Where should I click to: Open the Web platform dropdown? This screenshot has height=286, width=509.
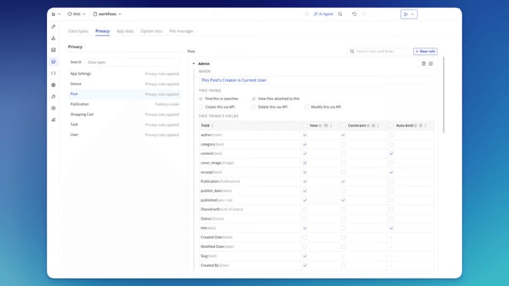(x=76, y=14)
